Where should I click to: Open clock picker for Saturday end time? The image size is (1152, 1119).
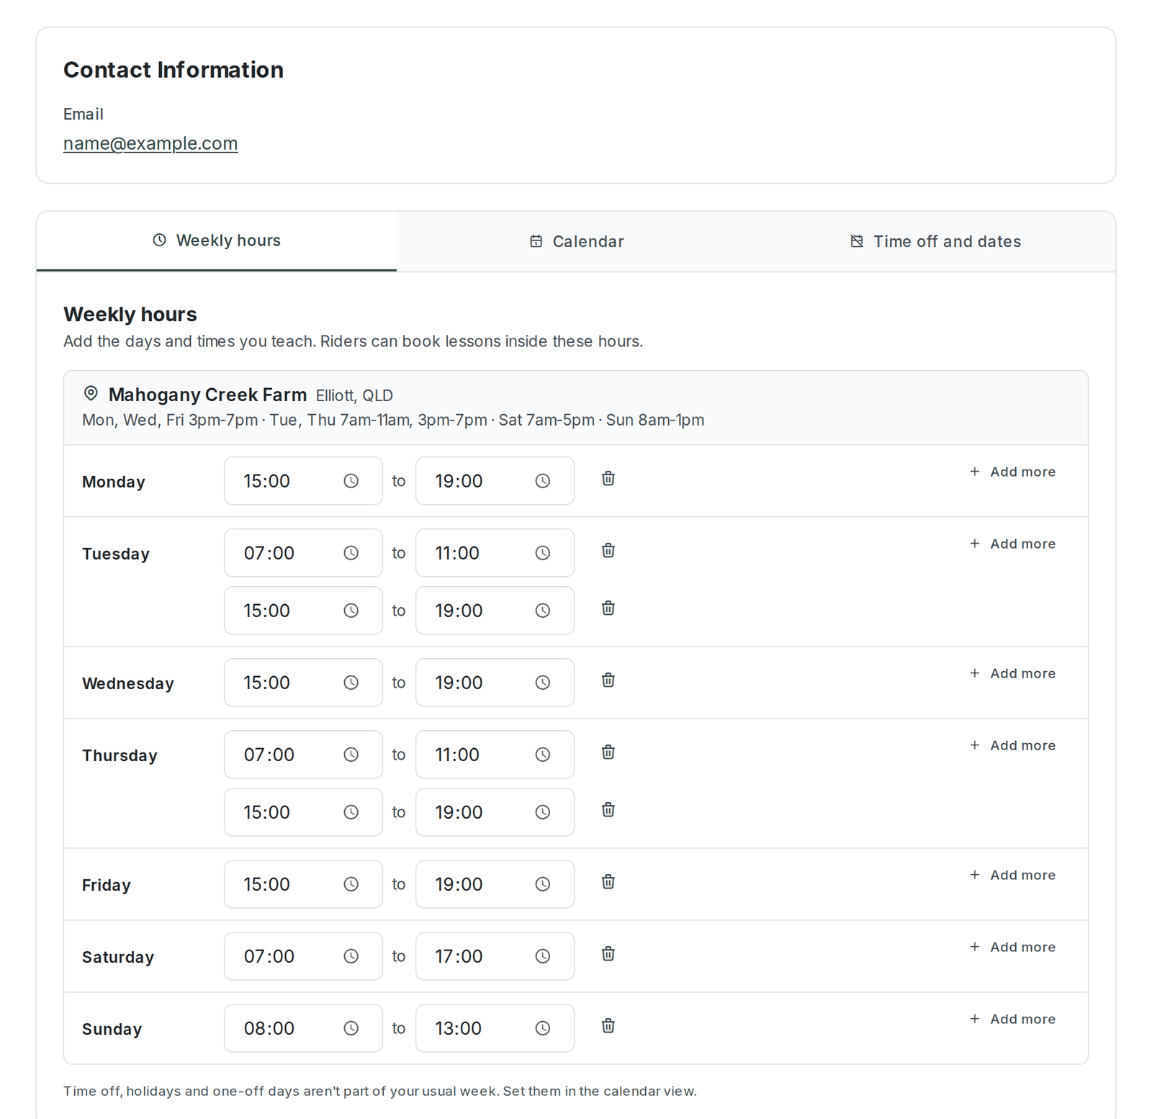tap(543, 956)
